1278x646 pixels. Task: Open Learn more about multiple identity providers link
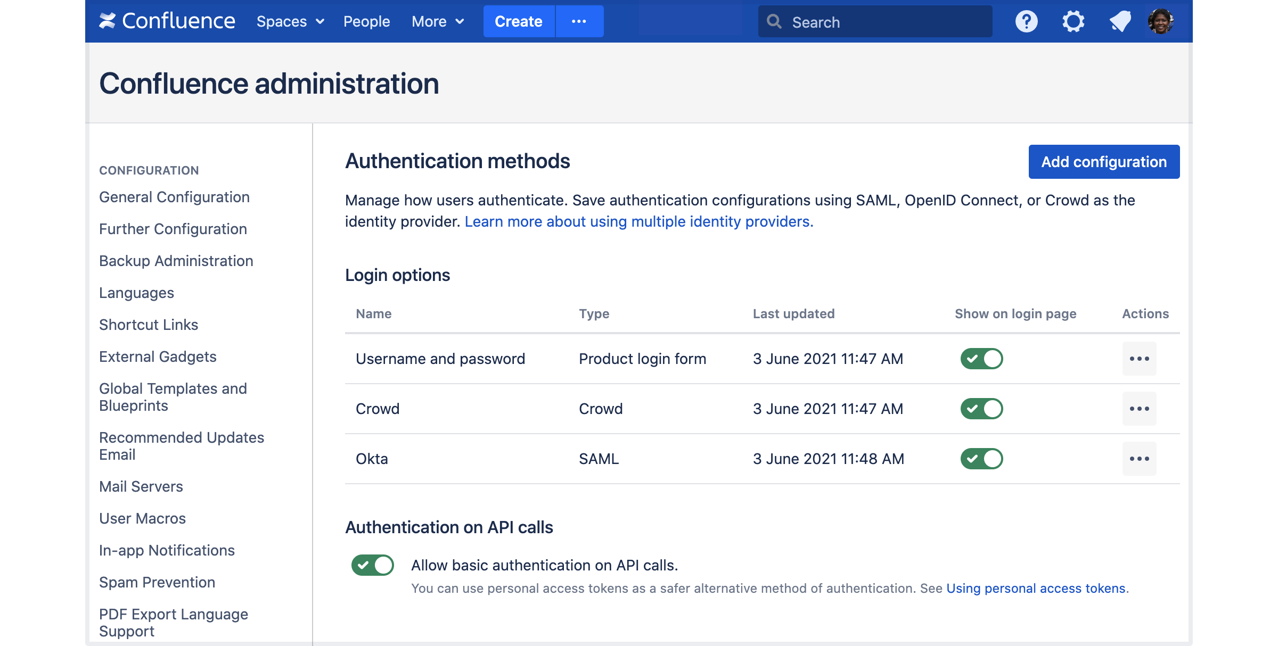coord(639,221)
